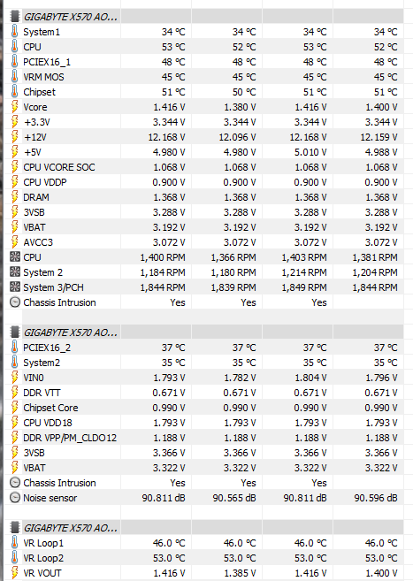Click the thermometer icon beside VR Loop2
413x581 pixels.
[14, 558]
